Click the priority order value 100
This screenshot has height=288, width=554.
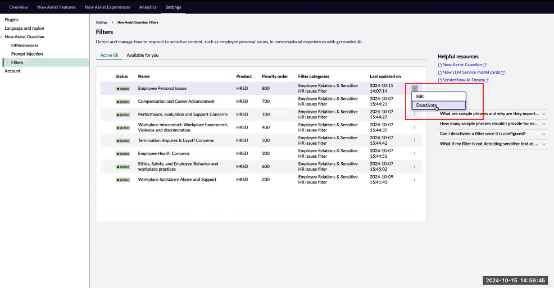266,115
